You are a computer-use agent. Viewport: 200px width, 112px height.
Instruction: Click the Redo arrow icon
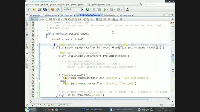58,9
